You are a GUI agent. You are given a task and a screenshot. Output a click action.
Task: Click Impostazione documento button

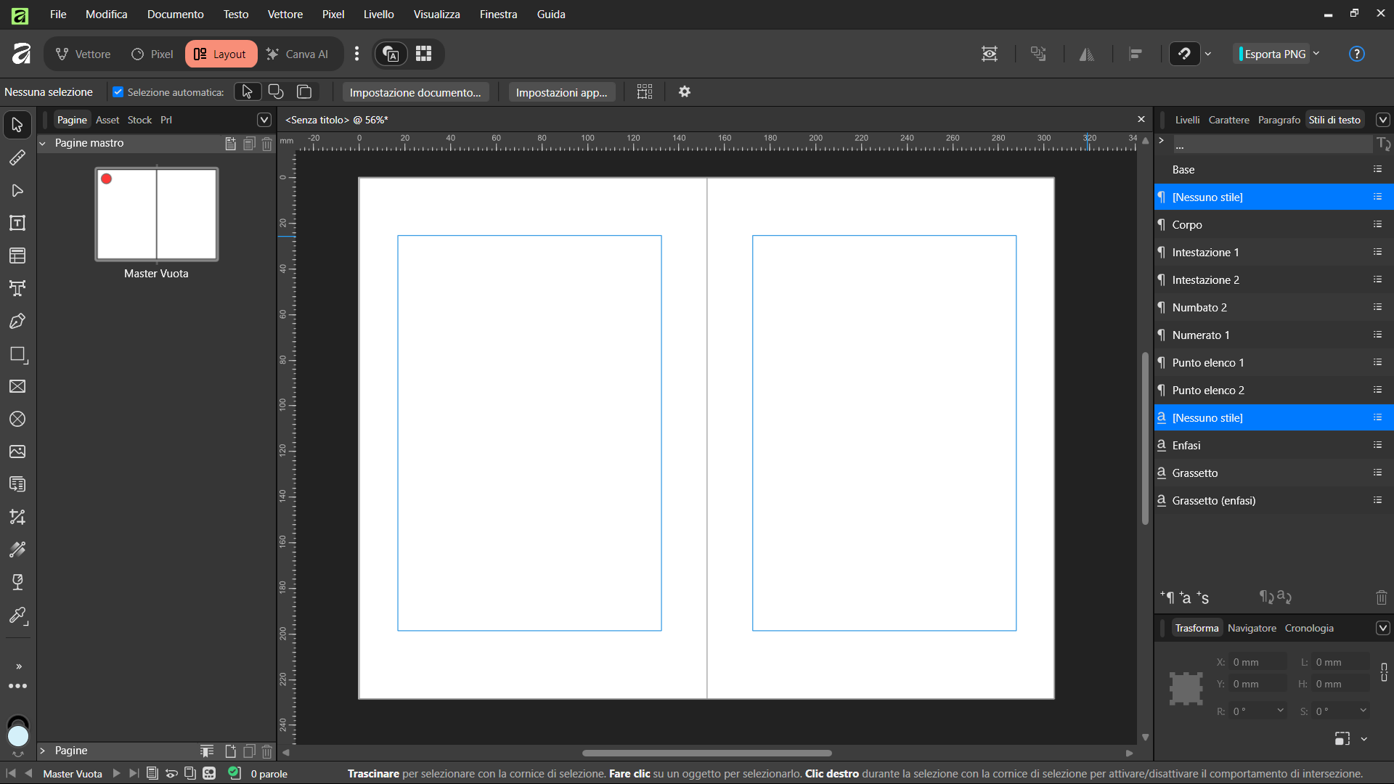coord(415,92)
